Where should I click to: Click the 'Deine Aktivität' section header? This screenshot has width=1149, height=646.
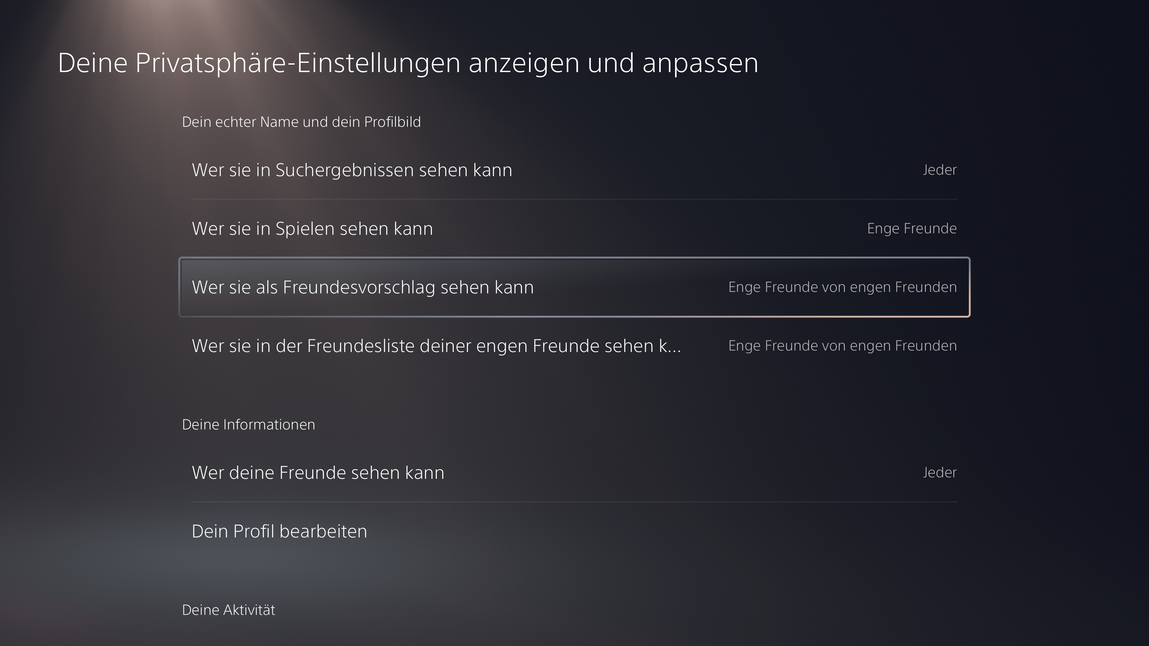[228, 610]
